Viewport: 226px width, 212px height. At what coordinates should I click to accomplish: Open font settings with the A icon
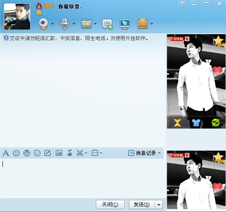(x=6, y=153)
